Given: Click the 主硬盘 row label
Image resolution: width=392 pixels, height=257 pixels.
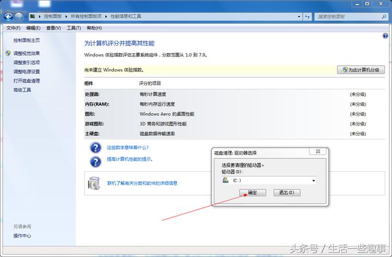Looking at the screenshot, I should [x=92, y=134].
